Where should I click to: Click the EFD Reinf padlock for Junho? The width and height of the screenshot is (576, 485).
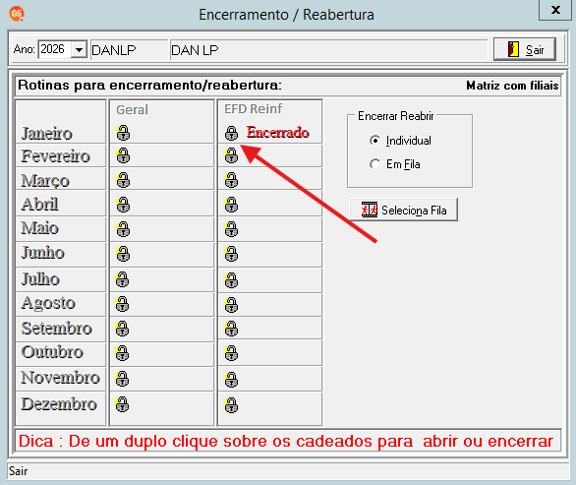231,254
